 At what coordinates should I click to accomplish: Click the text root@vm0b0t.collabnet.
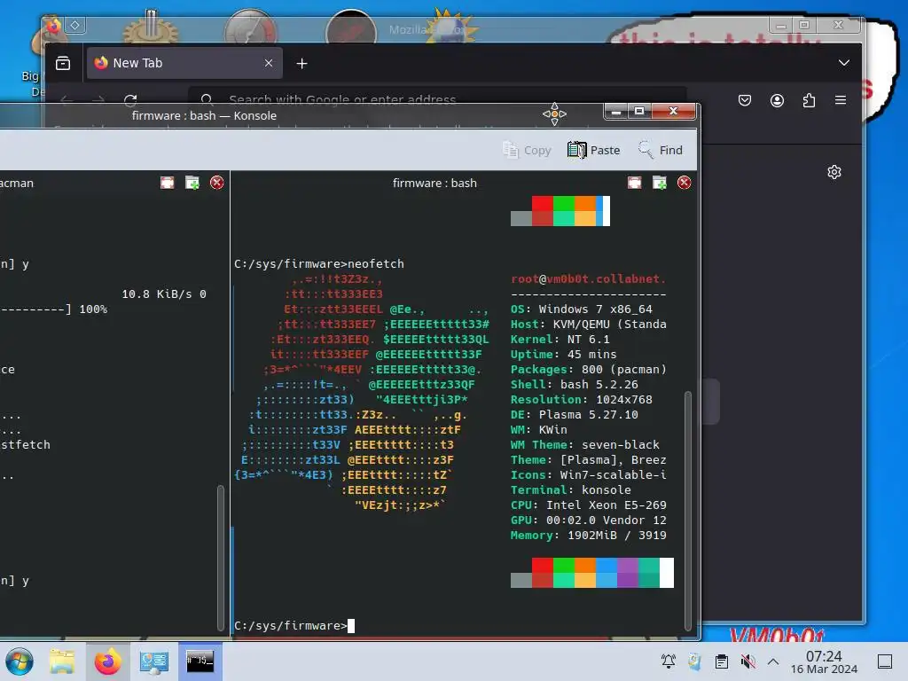point(589,278)
